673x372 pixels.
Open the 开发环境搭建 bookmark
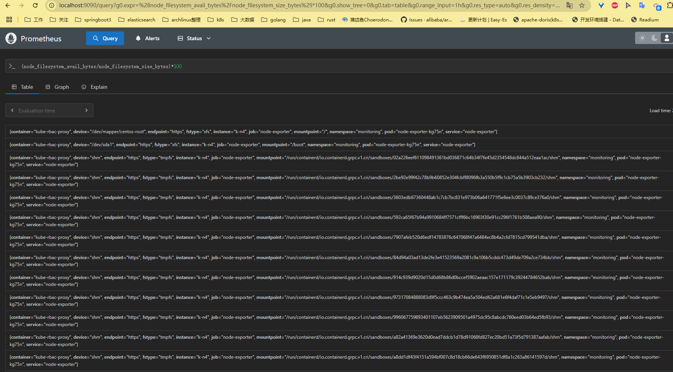click(598, 20)
